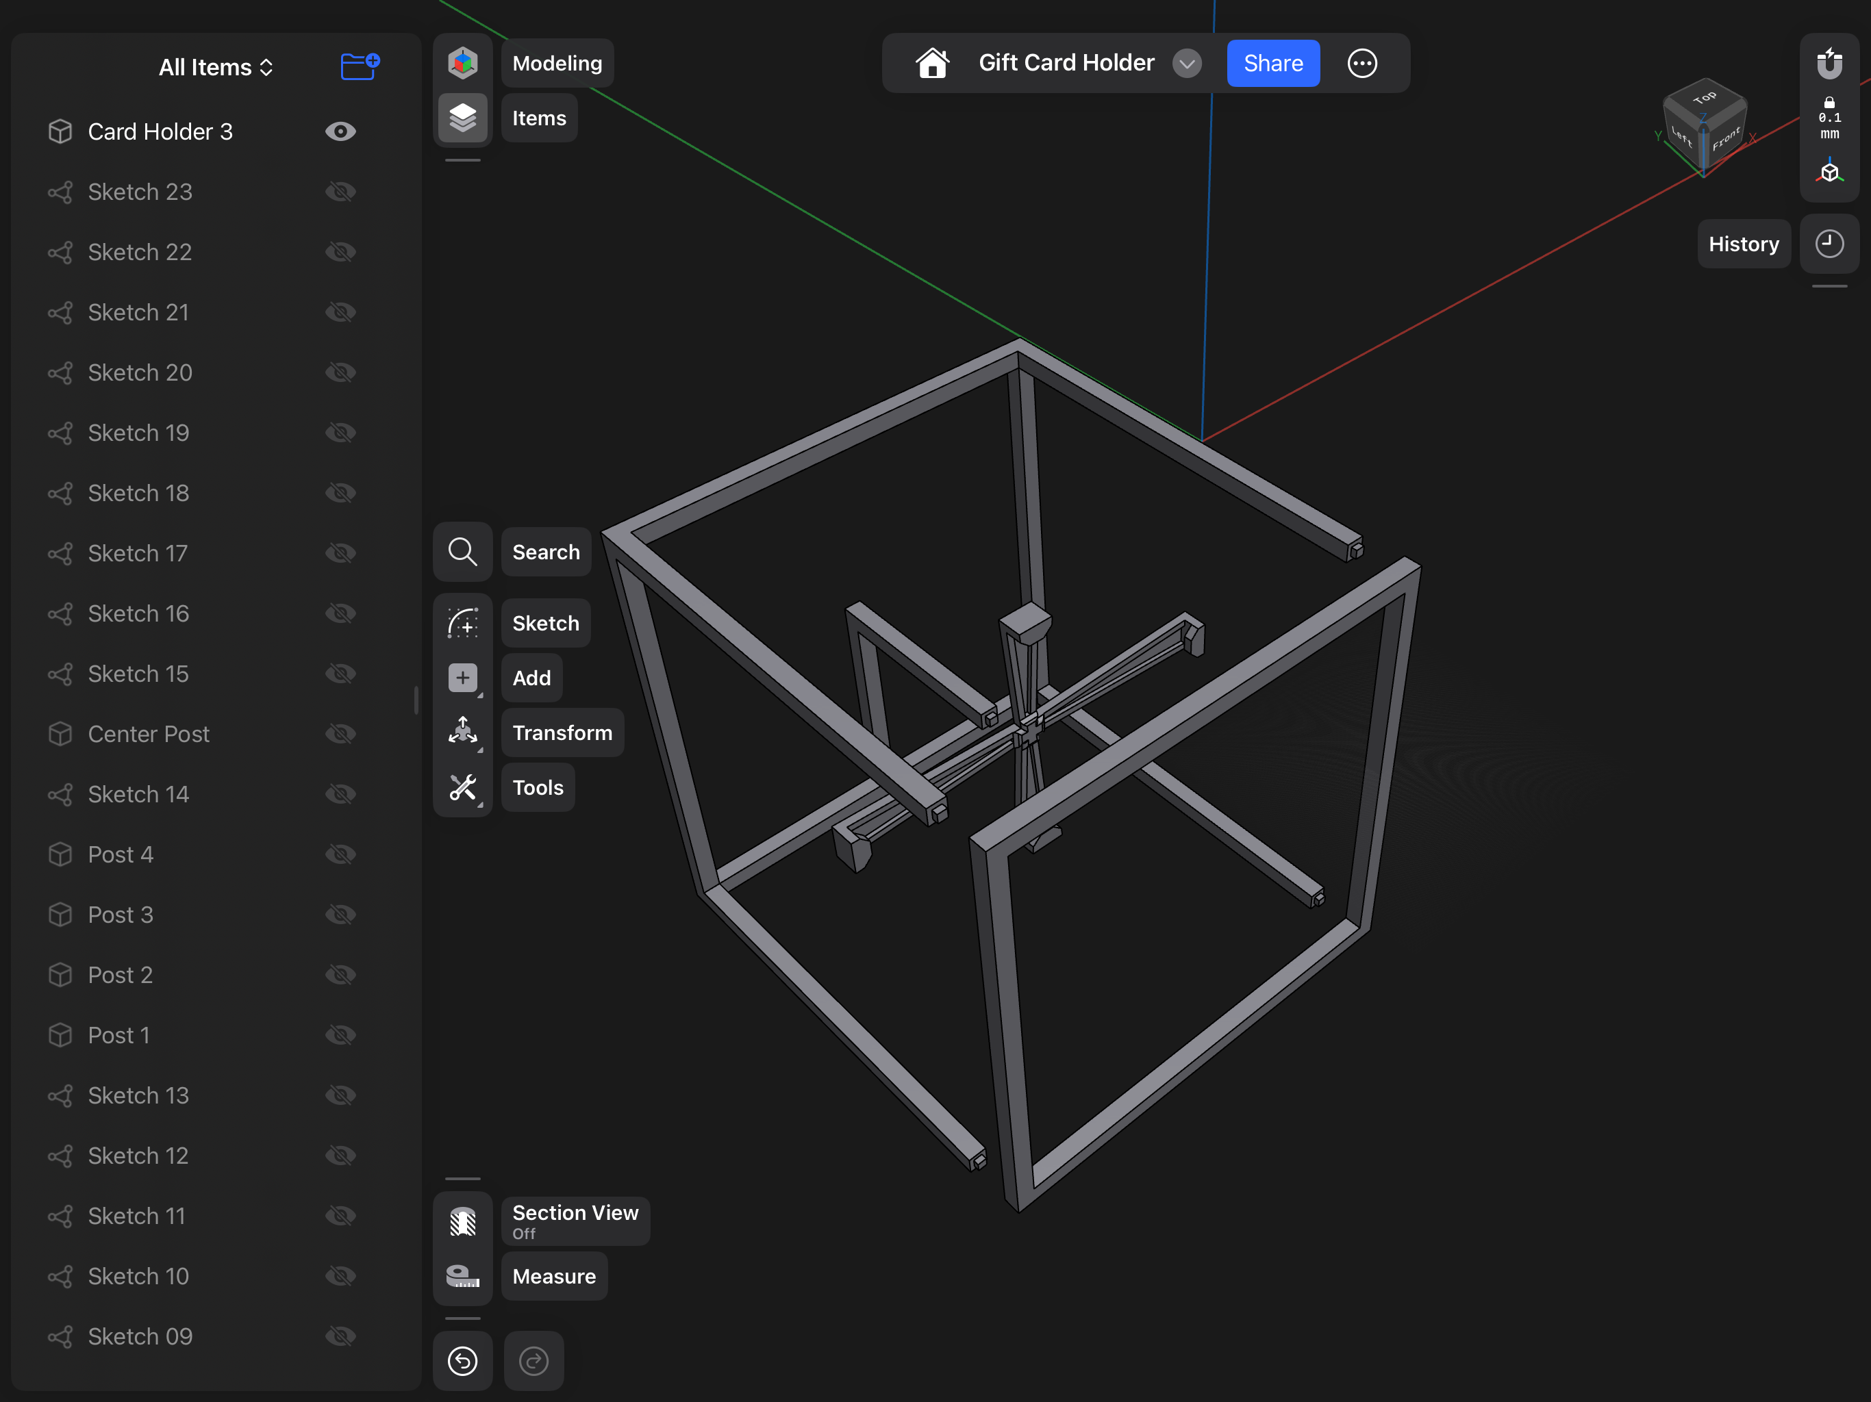
Task: Start a new Sketch with the sketch icon
Action: coord(463,623)
